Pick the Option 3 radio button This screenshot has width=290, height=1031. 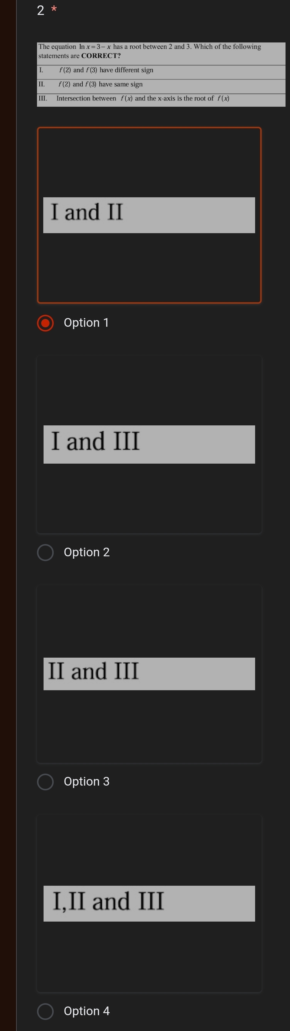click(x=45, y=782)
